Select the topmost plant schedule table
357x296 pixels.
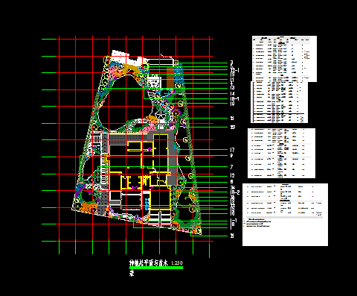(284, 59)
